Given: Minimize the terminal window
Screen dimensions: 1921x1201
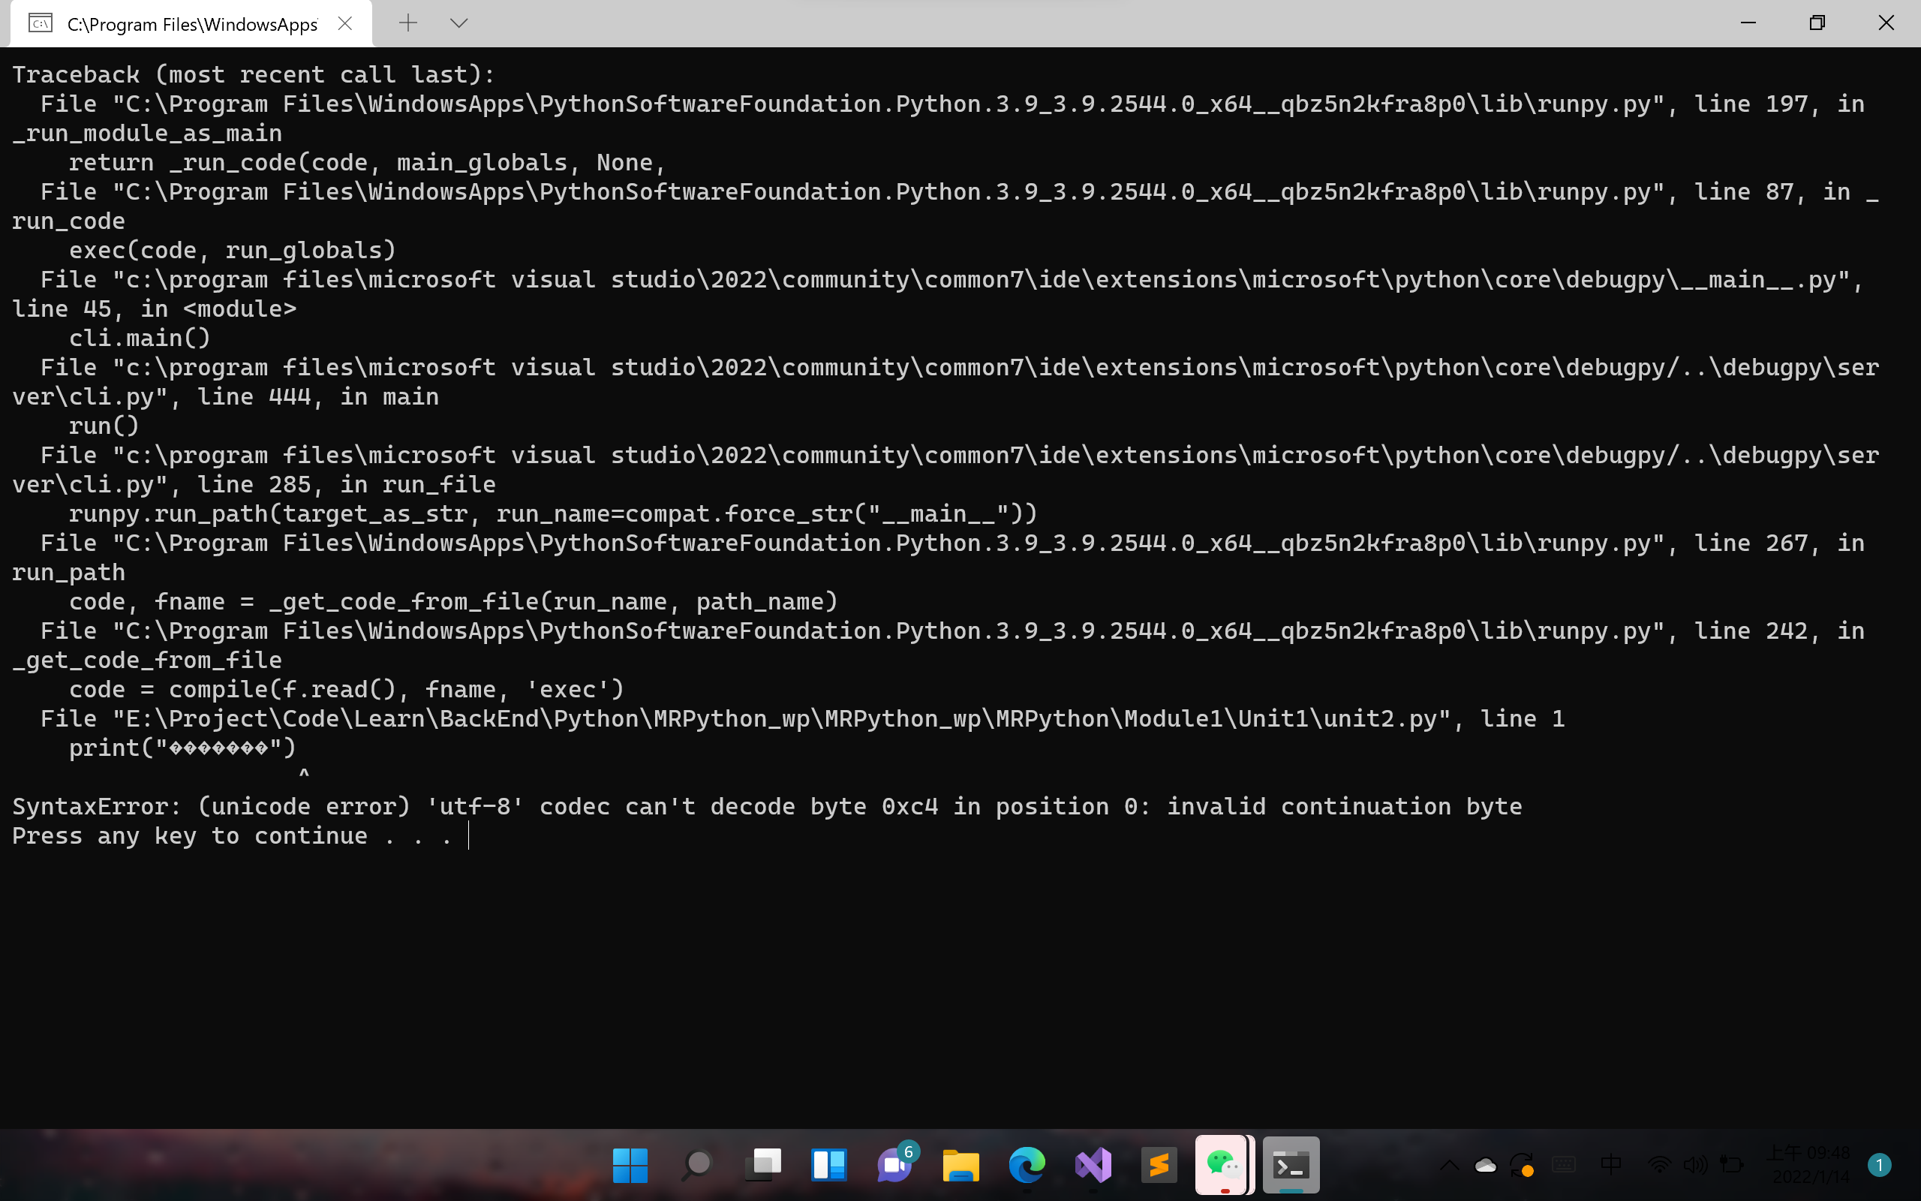Looking at the screenshot, I should [x=1748, y=23].
